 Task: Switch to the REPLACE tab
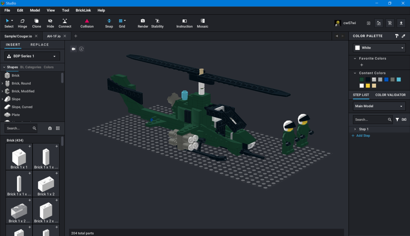[x=39, y=45]
